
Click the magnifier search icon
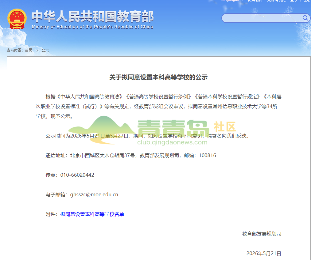pos(305,18)
